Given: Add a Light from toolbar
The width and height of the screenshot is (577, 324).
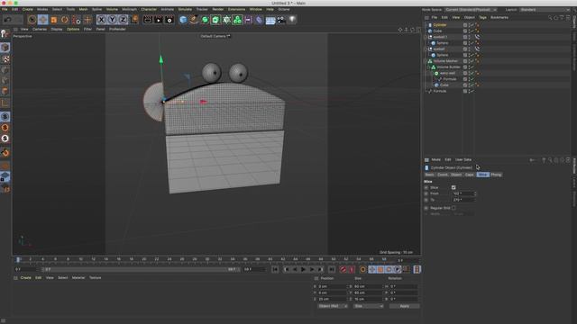Looking at the screenshot, I should point(292,20).
